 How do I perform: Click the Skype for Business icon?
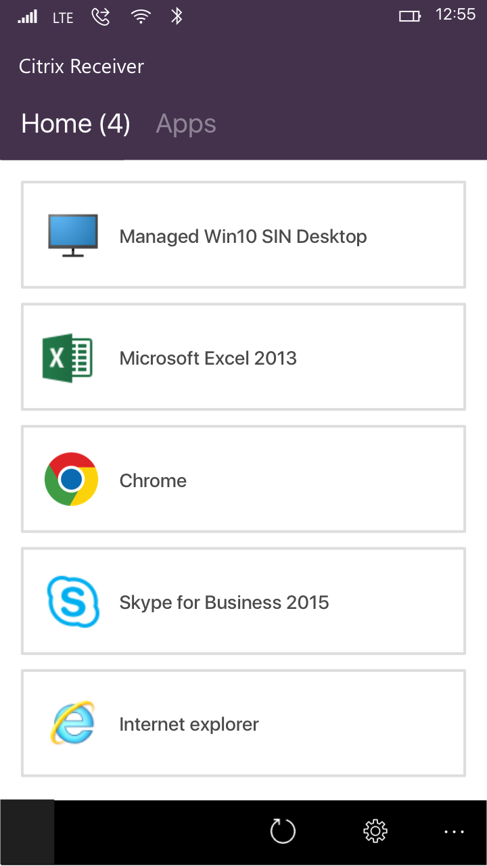(72, 601)
